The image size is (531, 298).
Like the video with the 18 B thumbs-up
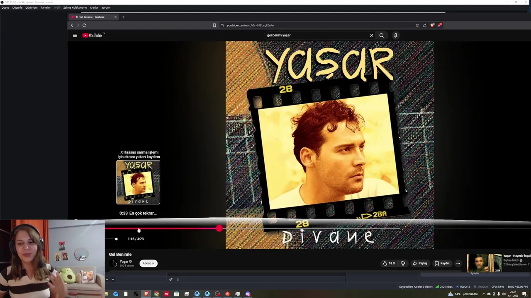click(389, 263)
